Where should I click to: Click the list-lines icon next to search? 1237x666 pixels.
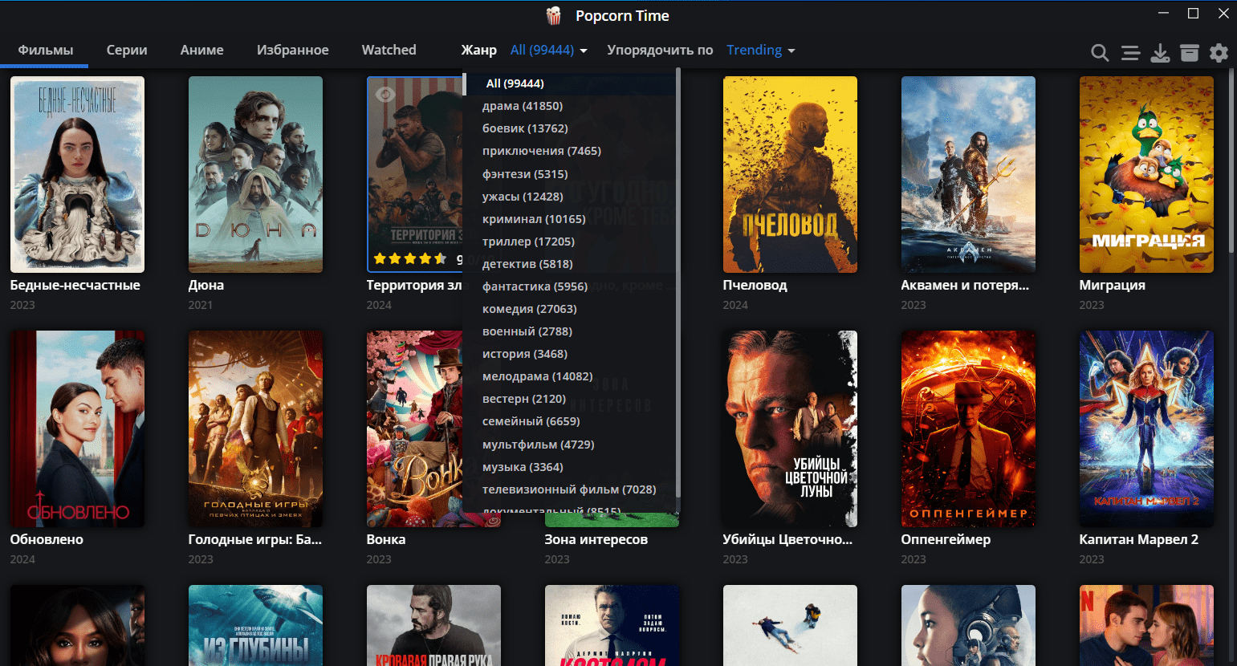tap(1130, 53)
